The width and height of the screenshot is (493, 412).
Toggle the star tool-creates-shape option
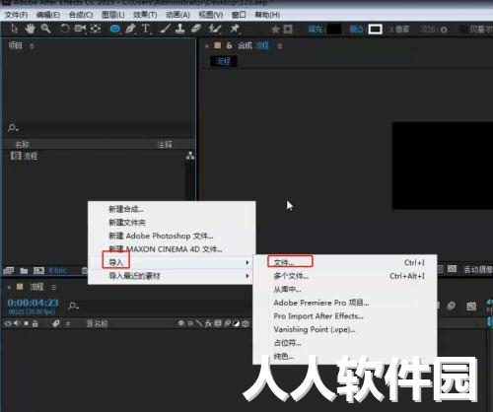click(275, 30)
